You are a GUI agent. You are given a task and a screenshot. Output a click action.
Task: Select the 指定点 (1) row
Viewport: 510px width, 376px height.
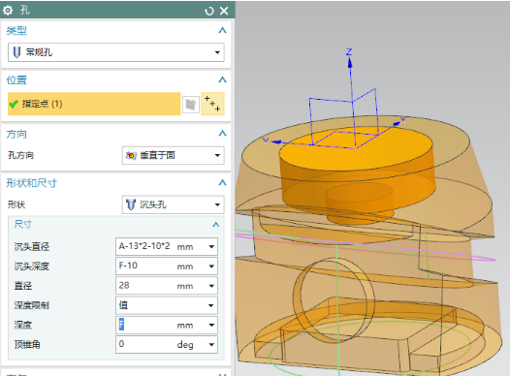pos(94,104)
